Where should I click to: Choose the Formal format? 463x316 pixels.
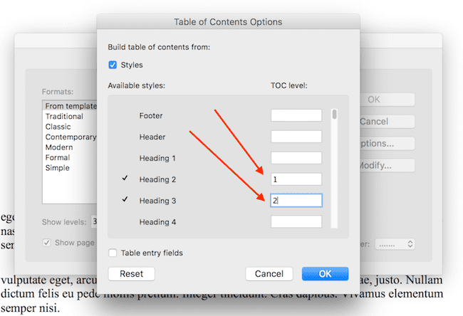pos(58,158)
